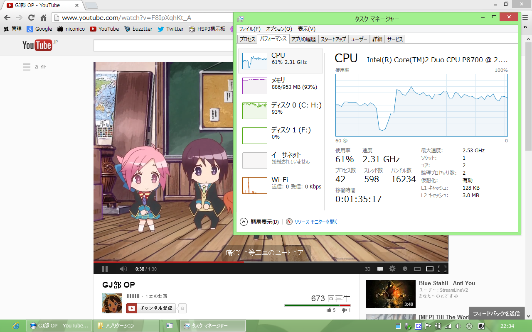Open the HSP3掲示板 bookmark
Screen dimensions: 532x332
(x=207, y=29)
